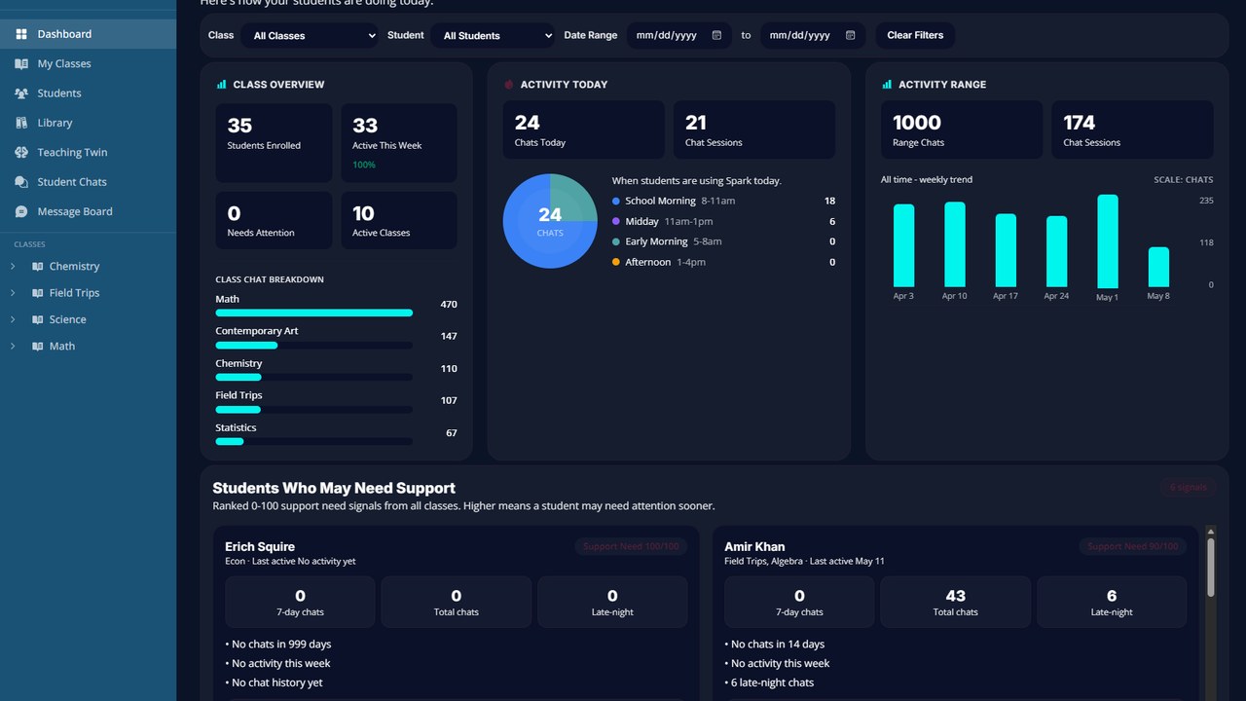Click the May 1 bar in weekly trend

1108,241
